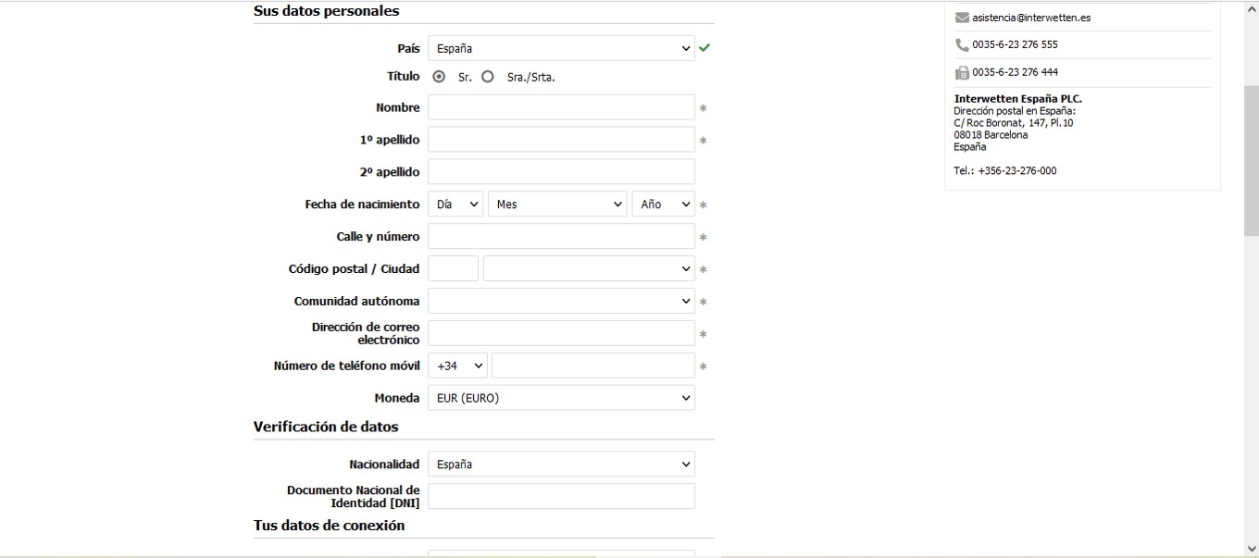Select the Sra./Srta. radio button
Viewport: 1259px width, 558px height.
[488, 77]
